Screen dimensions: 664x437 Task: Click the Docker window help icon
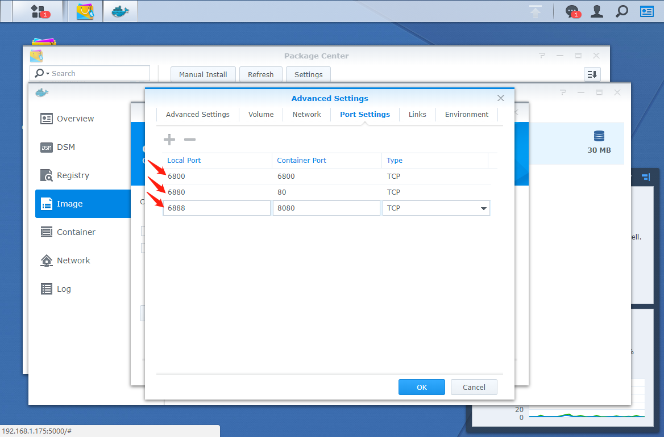(563, 92)
